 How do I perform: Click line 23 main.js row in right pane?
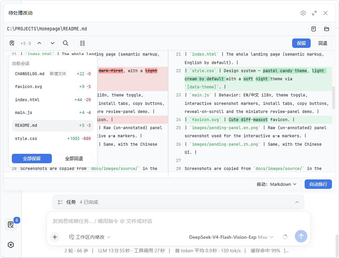tap(258, 103)
